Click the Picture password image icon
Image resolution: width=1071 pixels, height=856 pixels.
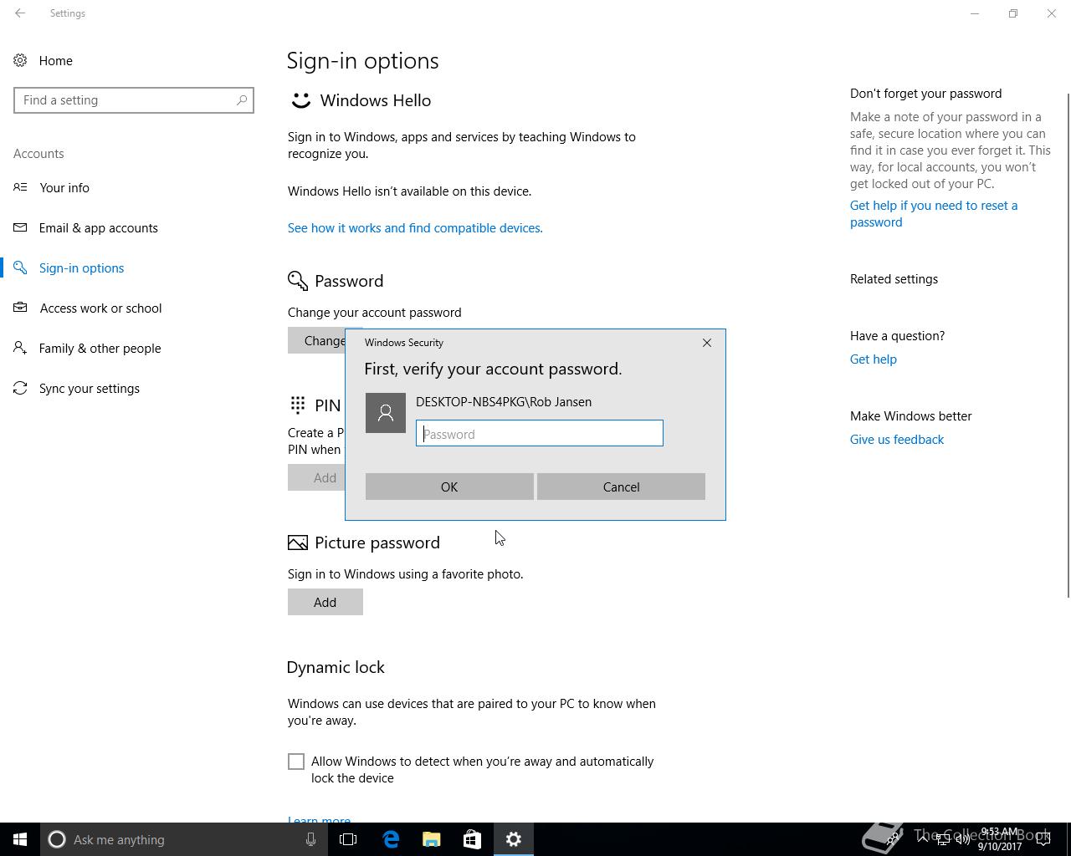(297, 543)
